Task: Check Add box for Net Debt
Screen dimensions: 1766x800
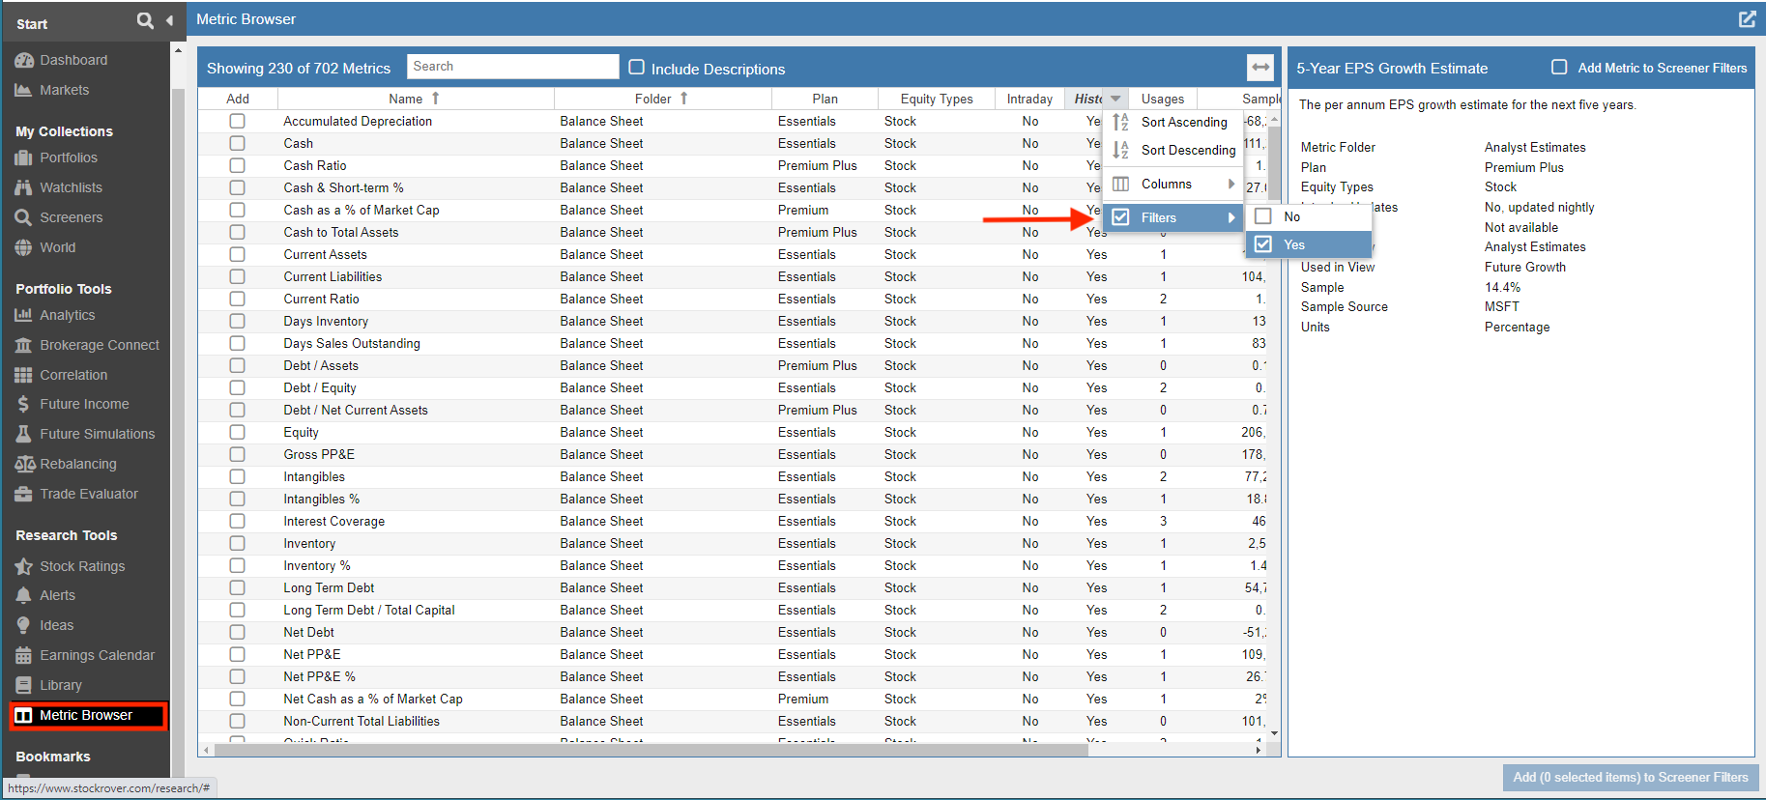Action: tap(237, 632)
